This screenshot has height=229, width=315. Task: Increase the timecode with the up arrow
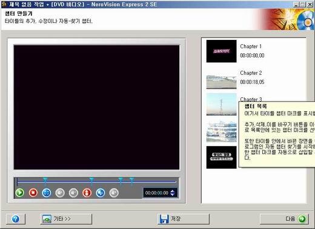click(173, 191)
